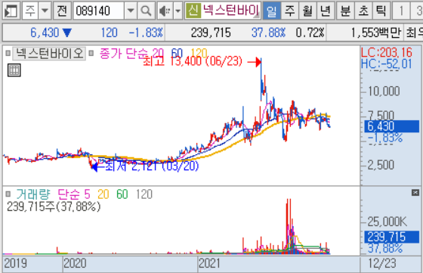Click the 120 price moving average legend value

(x=199, y=53)
